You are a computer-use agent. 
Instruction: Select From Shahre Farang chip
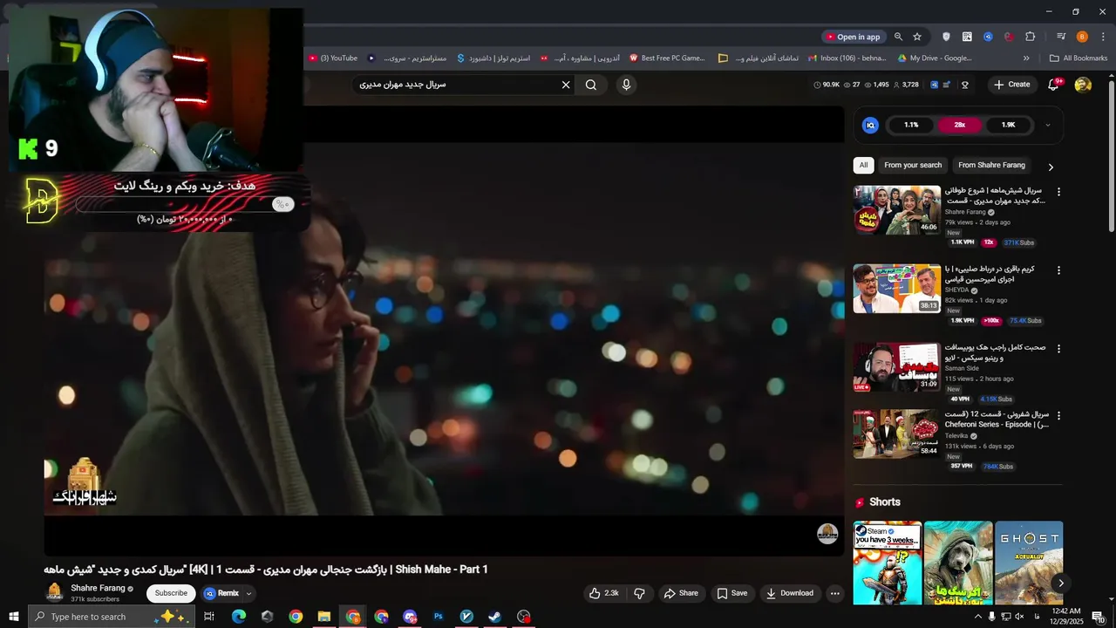tap(991, 165)
